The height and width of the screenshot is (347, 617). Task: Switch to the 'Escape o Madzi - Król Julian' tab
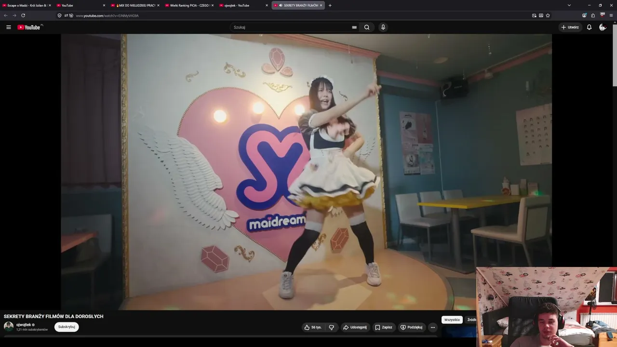[27, 5]
